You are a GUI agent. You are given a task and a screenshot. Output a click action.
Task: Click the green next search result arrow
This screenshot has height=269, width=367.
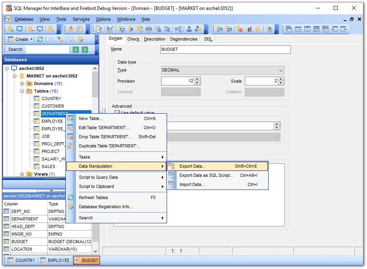[x=85, y=50]
